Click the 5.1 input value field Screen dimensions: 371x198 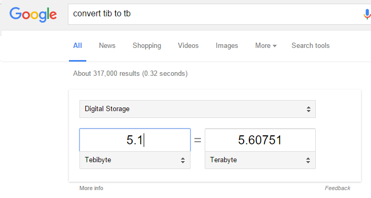pyautogui.click(x=135, y=140)
